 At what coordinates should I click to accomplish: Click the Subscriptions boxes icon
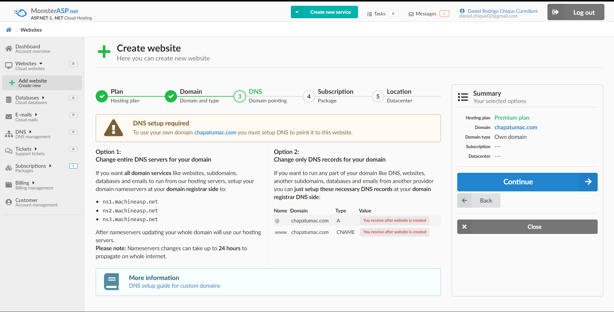(9, 168)
